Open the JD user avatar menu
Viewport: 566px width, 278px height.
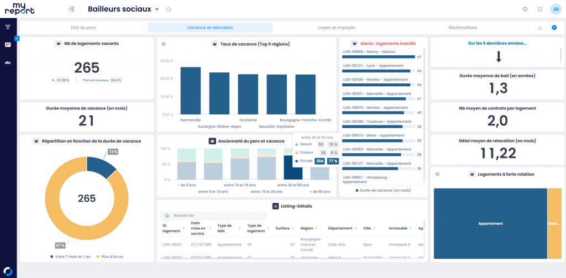[x=554, y=9]
